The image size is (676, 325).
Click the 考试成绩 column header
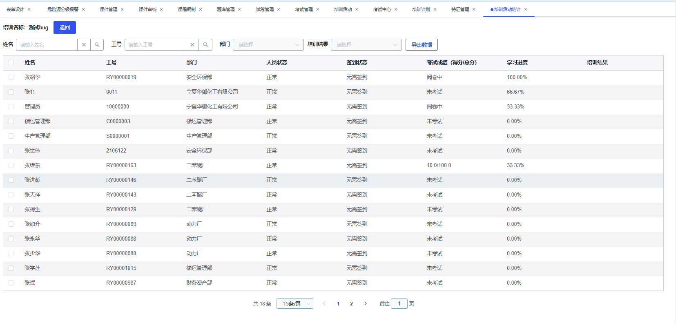tap(452, 63)
